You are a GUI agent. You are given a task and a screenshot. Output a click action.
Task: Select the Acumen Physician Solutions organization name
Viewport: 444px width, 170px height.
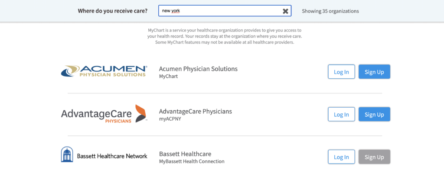pos(198,69)
